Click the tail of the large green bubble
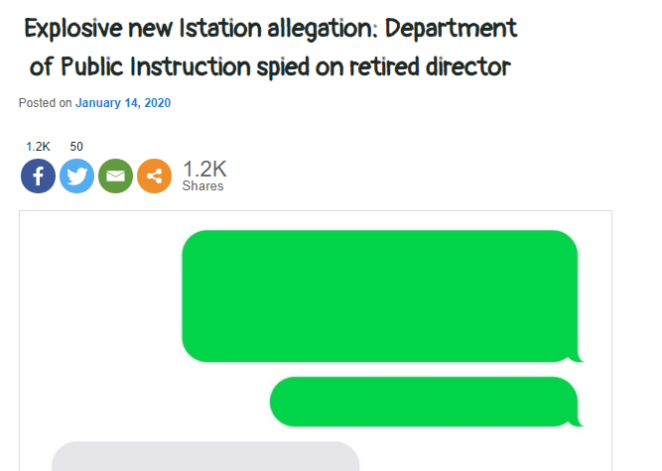Screen dimensions: 662x471 (578, 357)
